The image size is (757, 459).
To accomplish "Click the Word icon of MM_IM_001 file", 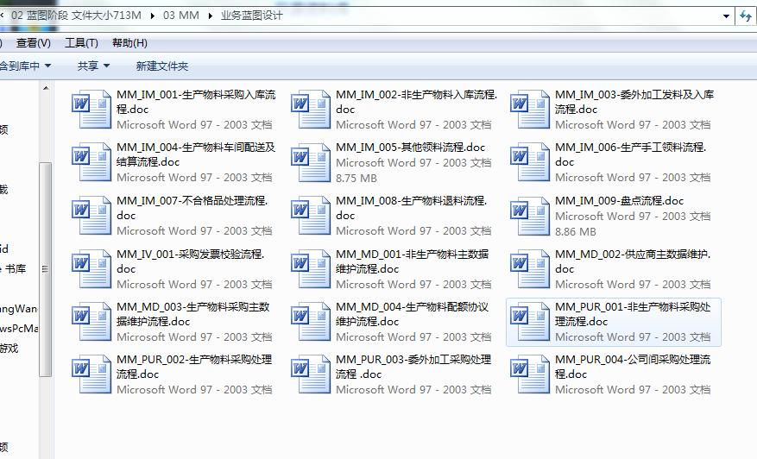I will [91, 109].
